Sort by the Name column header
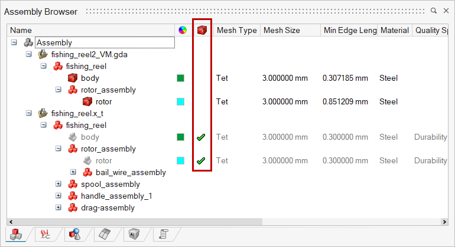The image size is (455, 247). (91, 30)
